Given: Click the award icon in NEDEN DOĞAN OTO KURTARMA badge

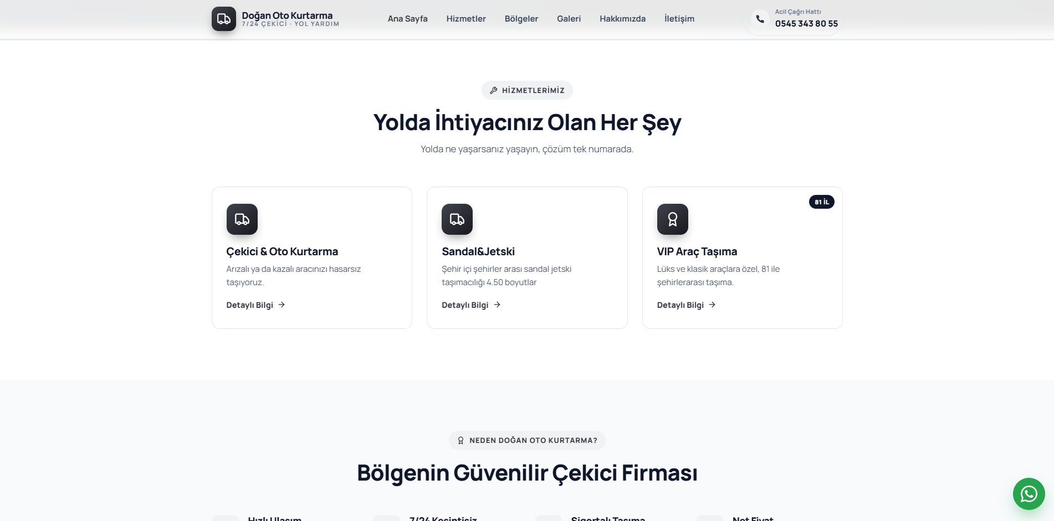Looking at the screenshot, I should (x=461, y=441).
